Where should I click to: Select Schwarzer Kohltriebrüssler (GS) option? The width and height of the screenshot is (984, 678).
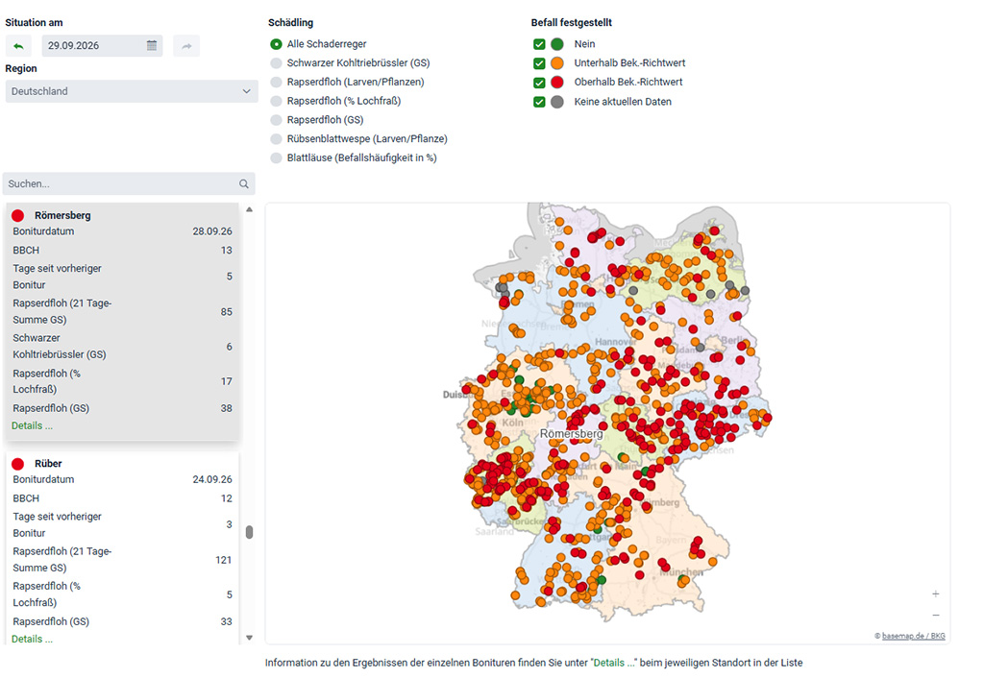click(276, 63)
